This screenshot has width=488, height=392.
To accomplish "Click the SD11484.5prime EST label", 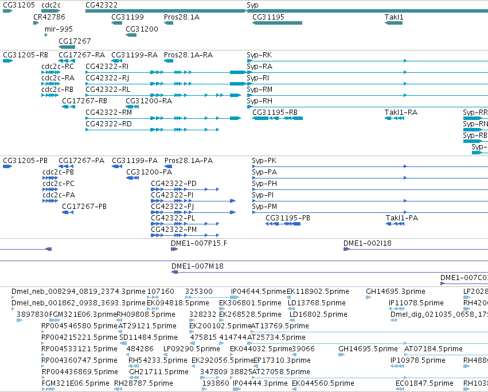I will pyautogui.click(x=149, y=338).
